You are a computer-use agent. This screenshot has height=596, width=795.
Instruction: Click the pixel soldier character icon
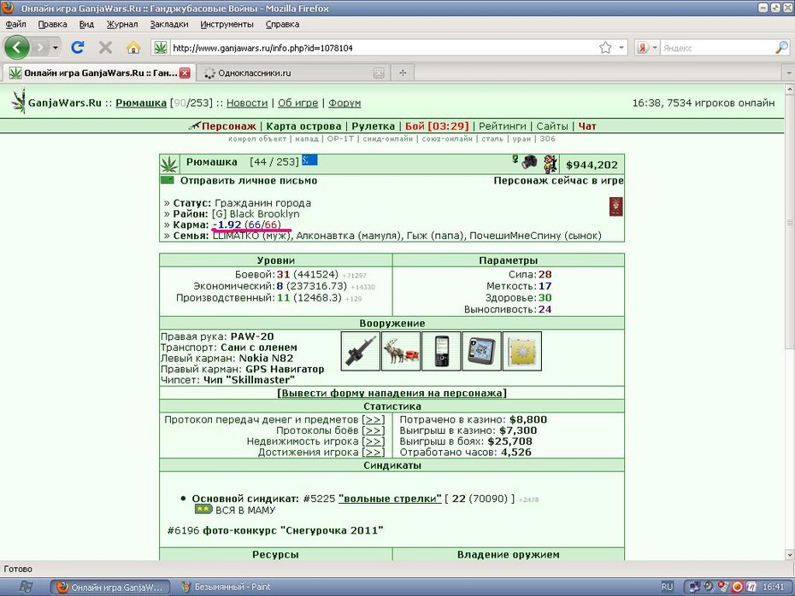coord(551,164)
